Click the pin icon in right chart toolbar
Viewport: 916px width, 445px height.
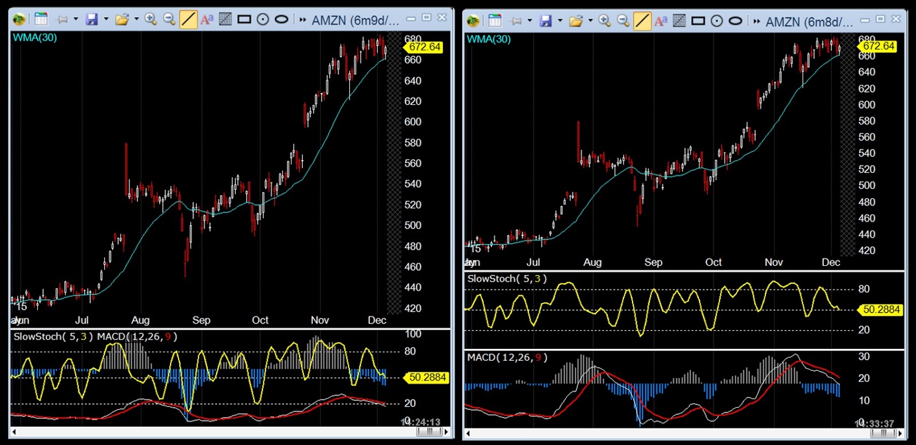[516, 21]
